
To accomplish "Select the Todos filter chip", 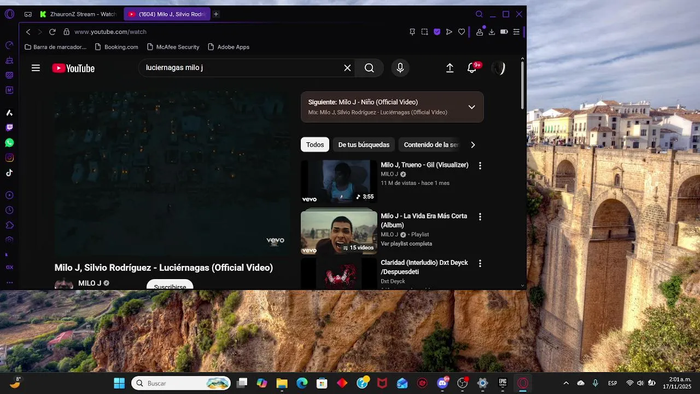I will (315, 144).
